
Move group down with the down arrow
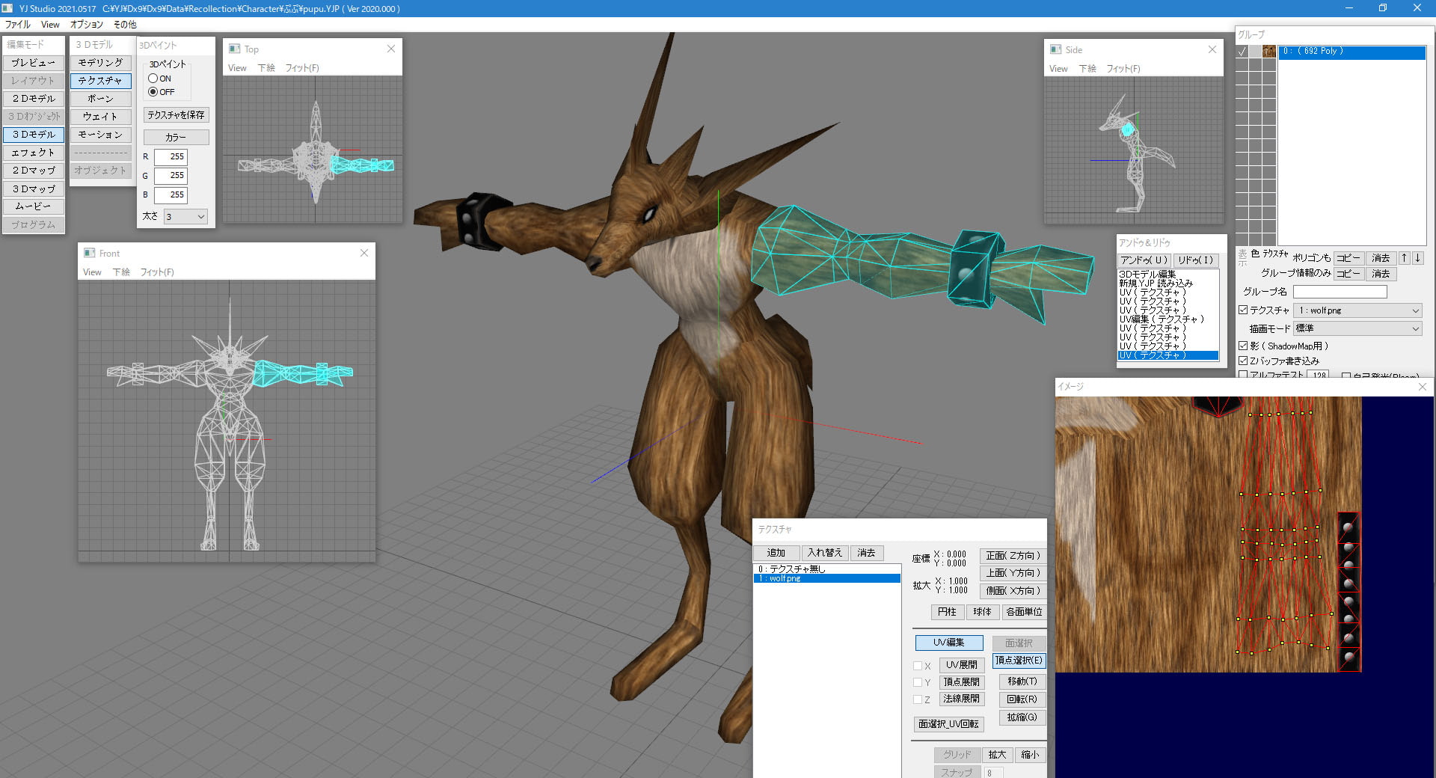pyautogui.click(x=1417, y=258)
